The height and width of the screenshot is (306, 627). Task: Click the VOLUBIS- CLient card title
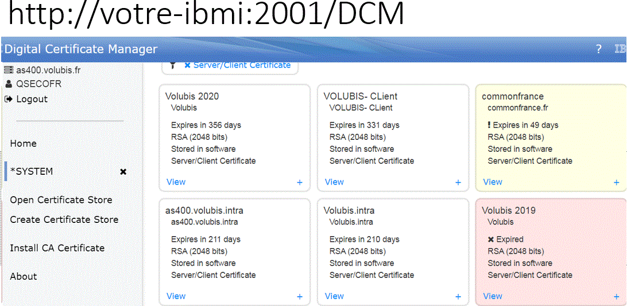coord(361,96)
